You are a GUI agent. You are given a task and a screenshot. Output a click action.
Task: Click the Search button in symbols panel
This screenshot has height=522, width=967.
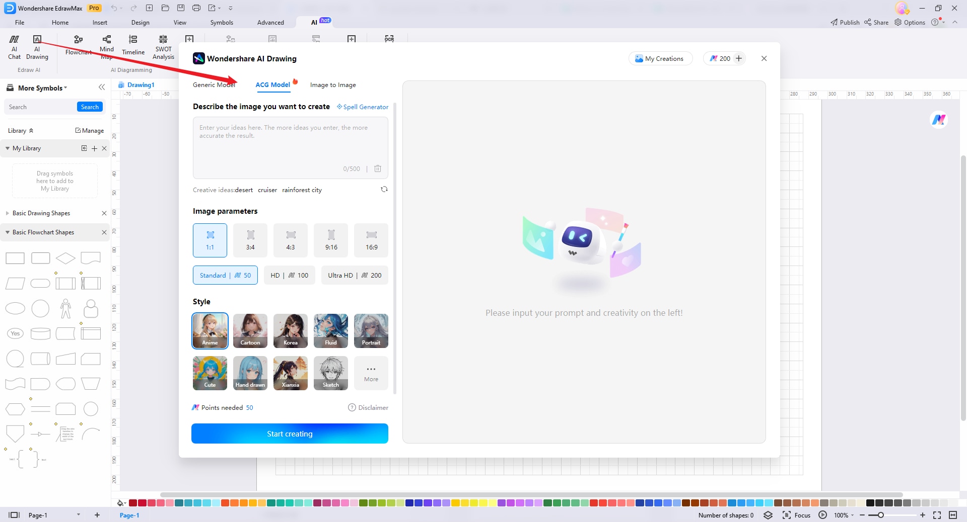click(90, 107)
